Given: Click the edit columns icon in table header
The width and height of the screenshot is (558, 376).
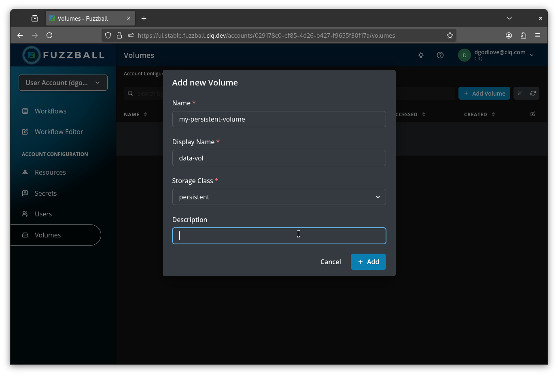Looking at the screenshot, I should (533, 114).
